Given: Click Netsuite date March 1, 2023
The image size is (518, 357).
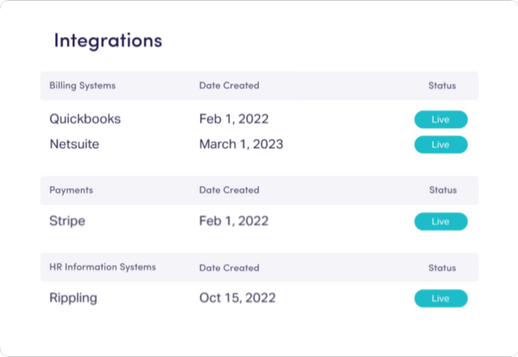Looking at the screenshot, I should (241, 144).
